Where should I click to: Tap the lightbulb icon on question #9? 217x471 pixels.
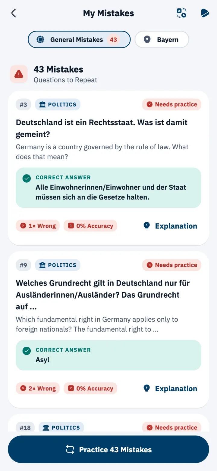pyautogui.click(x=147, y=388)
